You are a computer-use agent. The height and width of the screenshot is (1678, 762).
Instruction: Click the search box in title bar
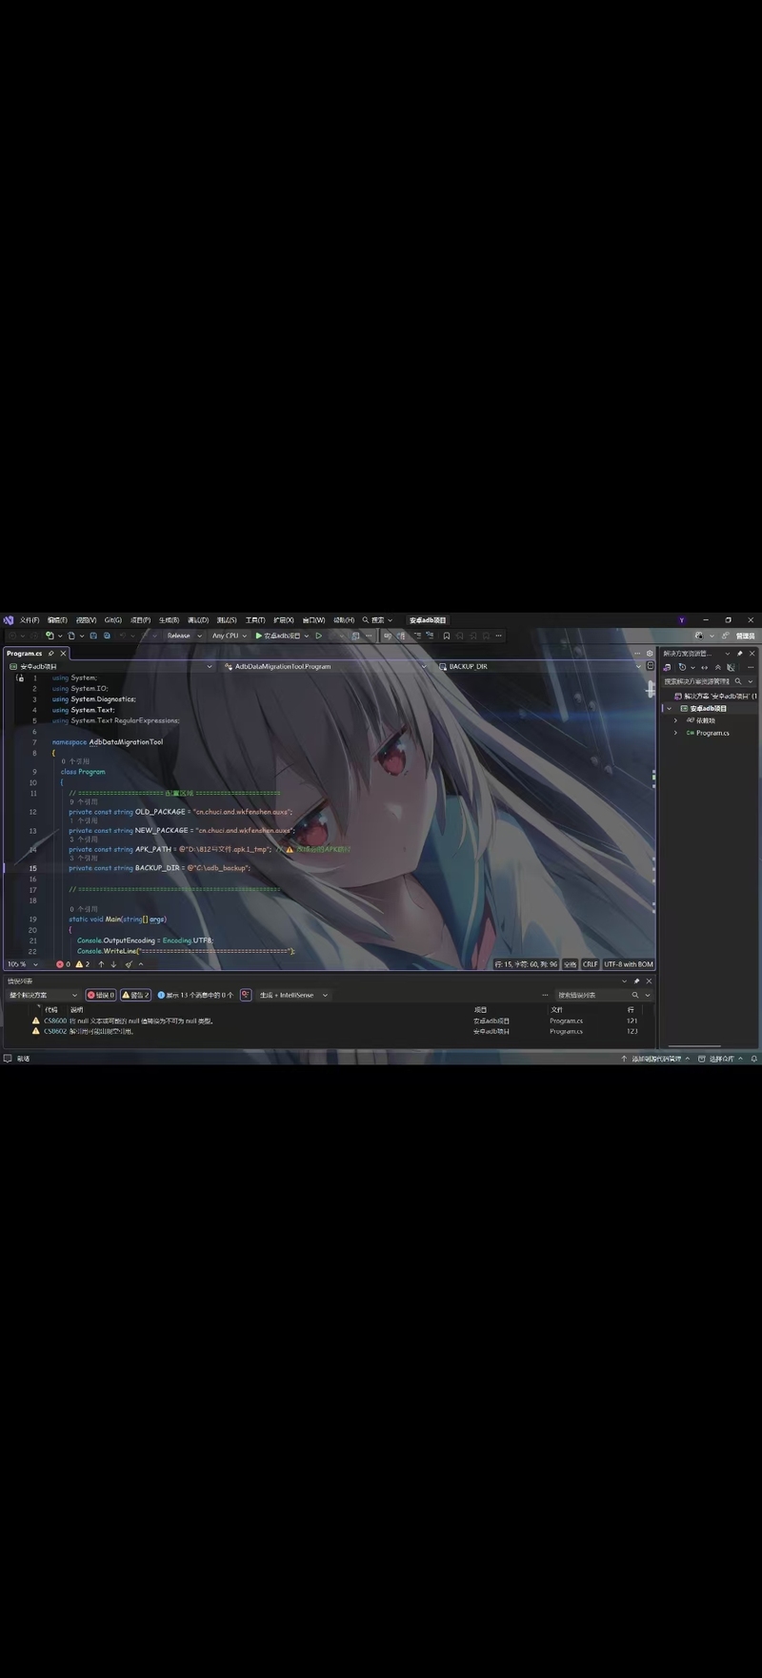click(377, 620)
